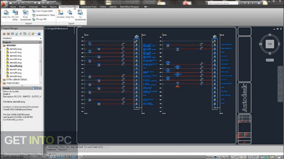Viewport: 284px width, 159px height.
Task: Click the TOP face of ViewCube
Action: point(270,44)
